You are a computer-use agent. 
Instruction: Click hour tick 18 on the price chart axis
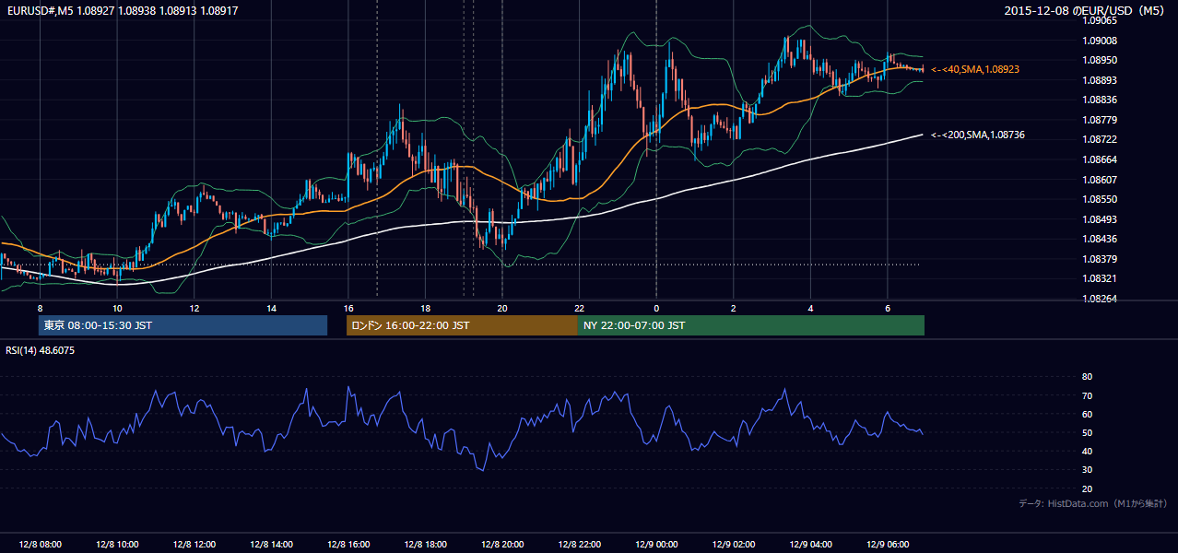pyautogui.click(x=425, y=308)
